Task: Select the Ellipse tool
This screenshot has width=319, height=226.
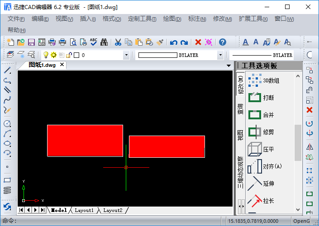Action: tap(7, 143)
